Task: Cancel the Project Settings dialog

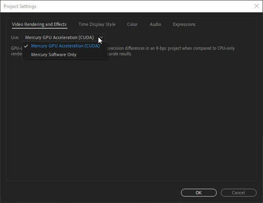Action: point(239,193)
